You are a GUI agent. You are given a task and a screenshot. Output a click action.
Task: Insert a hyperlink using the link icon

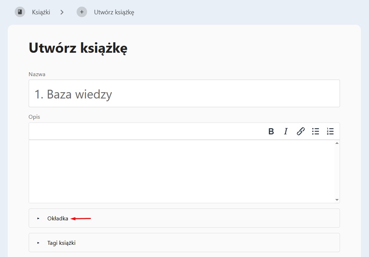click(x=300, y=131)
